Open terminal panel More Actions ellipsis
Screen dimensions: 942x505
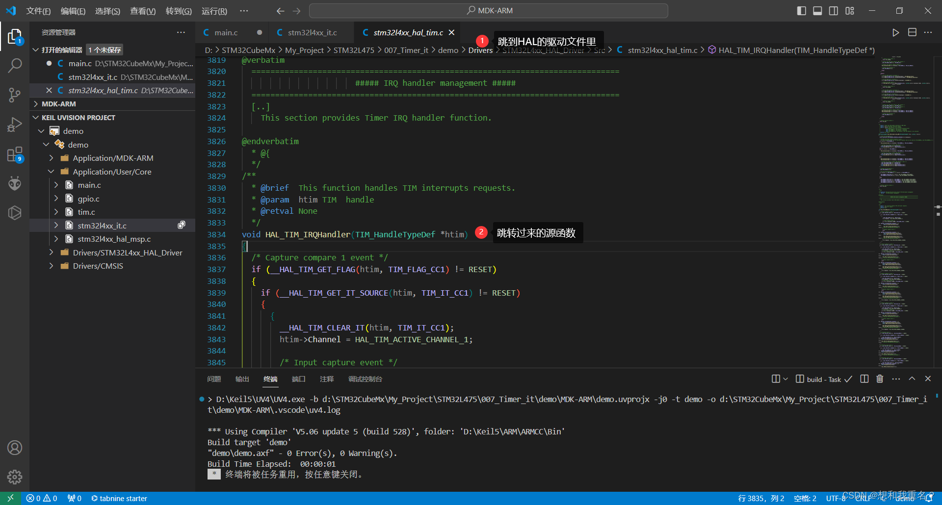pyautogui.click(x=896, y=379)
